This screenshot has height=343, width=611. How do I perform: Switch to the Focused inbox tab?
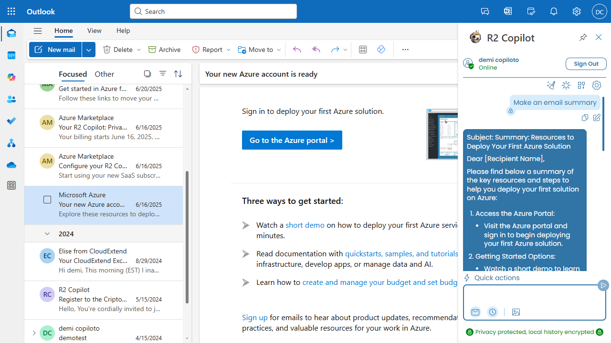pyautogui.click(x=73, y=74)
